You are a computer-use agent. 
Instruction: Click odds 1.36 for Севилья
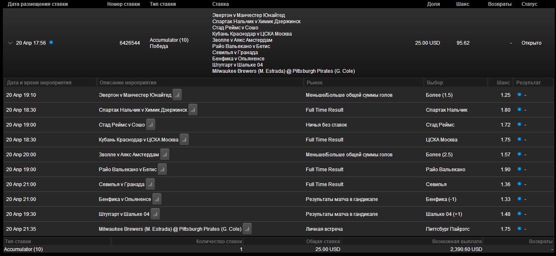[505, 184]
